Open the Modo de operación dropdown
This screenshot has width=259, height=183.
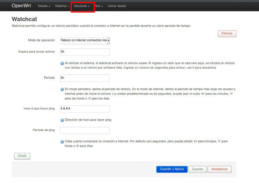(84, 41)
